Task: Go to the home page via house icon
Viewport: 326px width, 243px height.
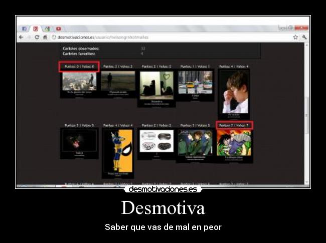Action: click(45, 37)
